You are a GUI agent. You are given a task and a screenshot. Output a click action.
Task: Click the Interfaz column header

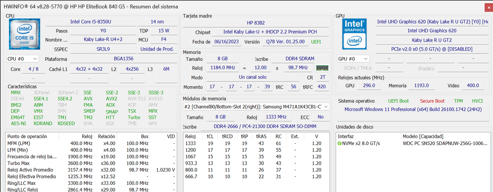[x=368, y=136]
